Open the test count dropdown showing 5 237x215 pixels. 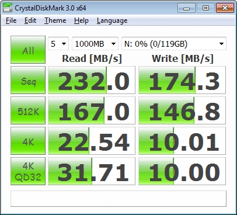(x=58, y=44)
